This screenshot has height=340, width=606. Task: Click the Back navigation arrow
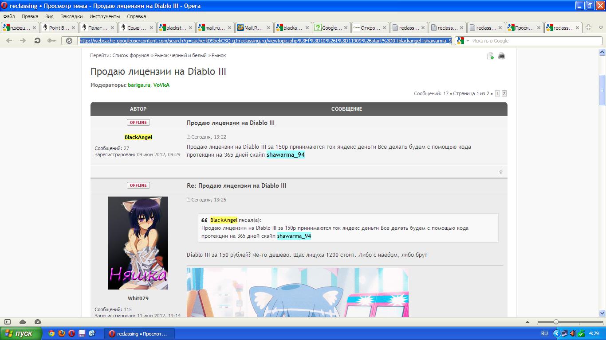tap(9, 41)
